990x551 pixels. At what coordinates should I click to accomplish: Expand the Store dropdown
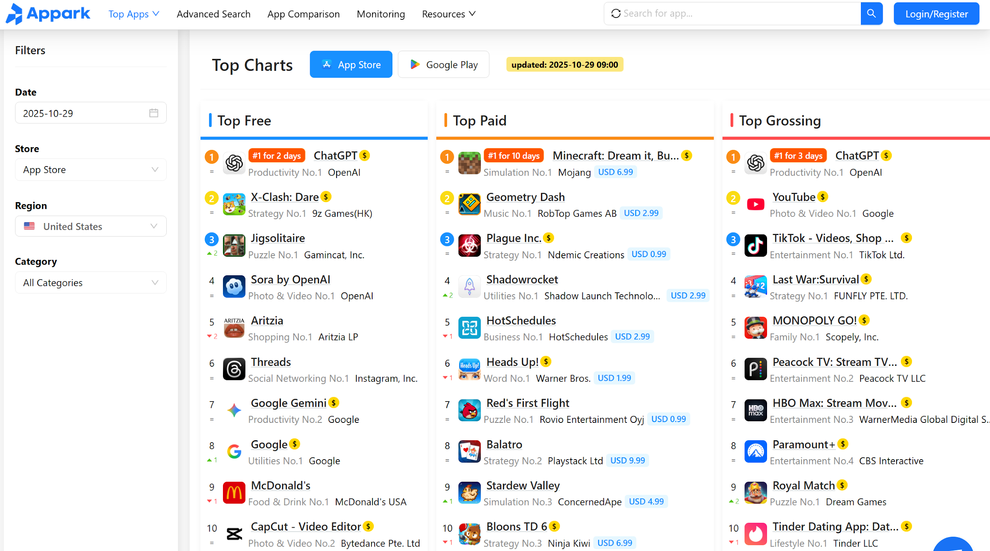point(91,170)
